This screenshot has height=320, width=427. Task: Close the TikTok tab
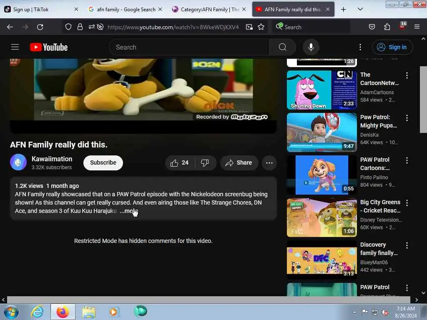pos(76,9)
